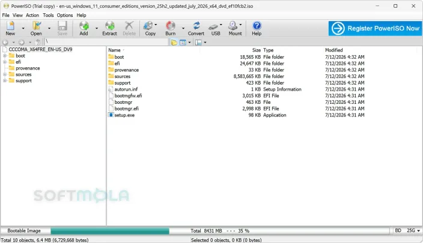
Task: Open the 25G media size dropdown
Action: tap(418, 230)
